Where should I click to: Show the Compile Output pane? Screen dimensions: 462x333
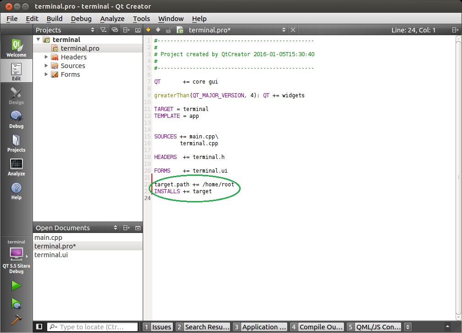[317, 327]
